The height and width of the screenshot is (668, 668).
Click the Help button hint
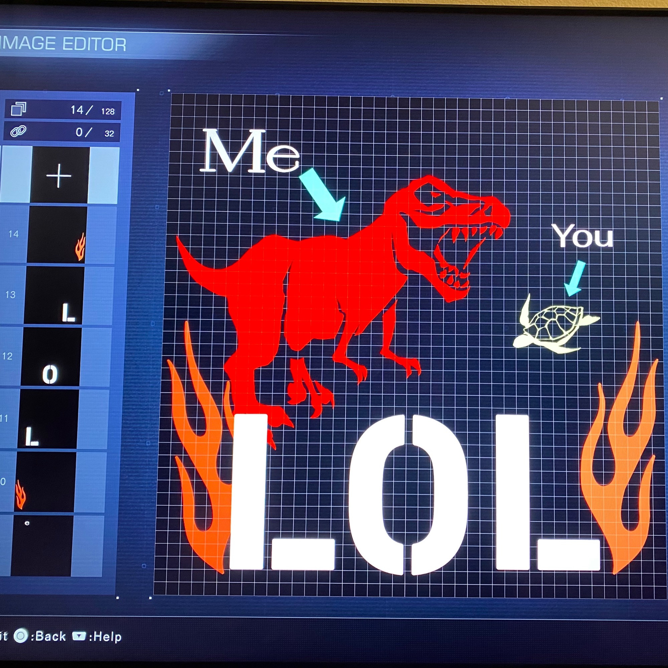point(97,637)
